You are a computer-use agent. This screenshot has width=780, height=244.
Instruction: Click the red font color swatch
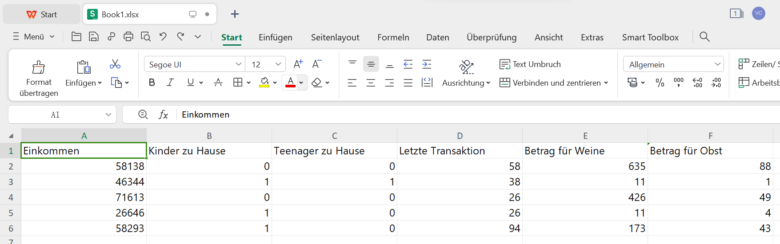pos(290,83)
